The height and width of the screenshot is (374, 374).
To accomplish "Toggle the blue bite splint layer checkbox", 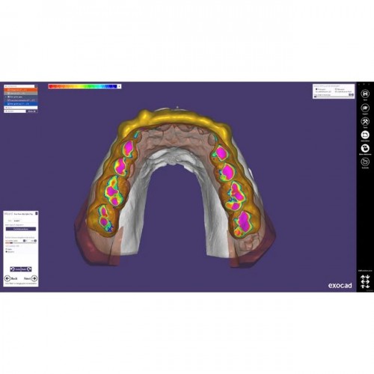I will (x=8, y=104).
